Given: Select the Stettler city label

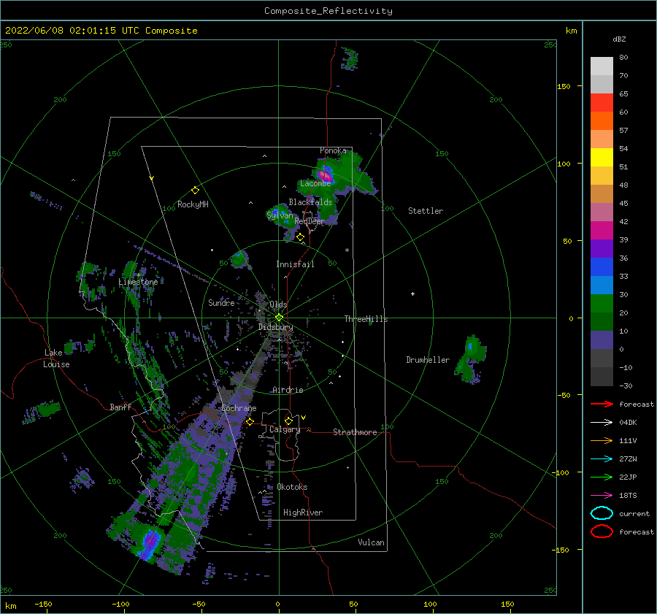Looking at the screenshot, I should tap(426, 211).
